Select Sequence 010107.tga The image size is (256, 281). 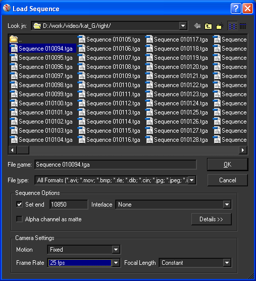coord(109,58)
